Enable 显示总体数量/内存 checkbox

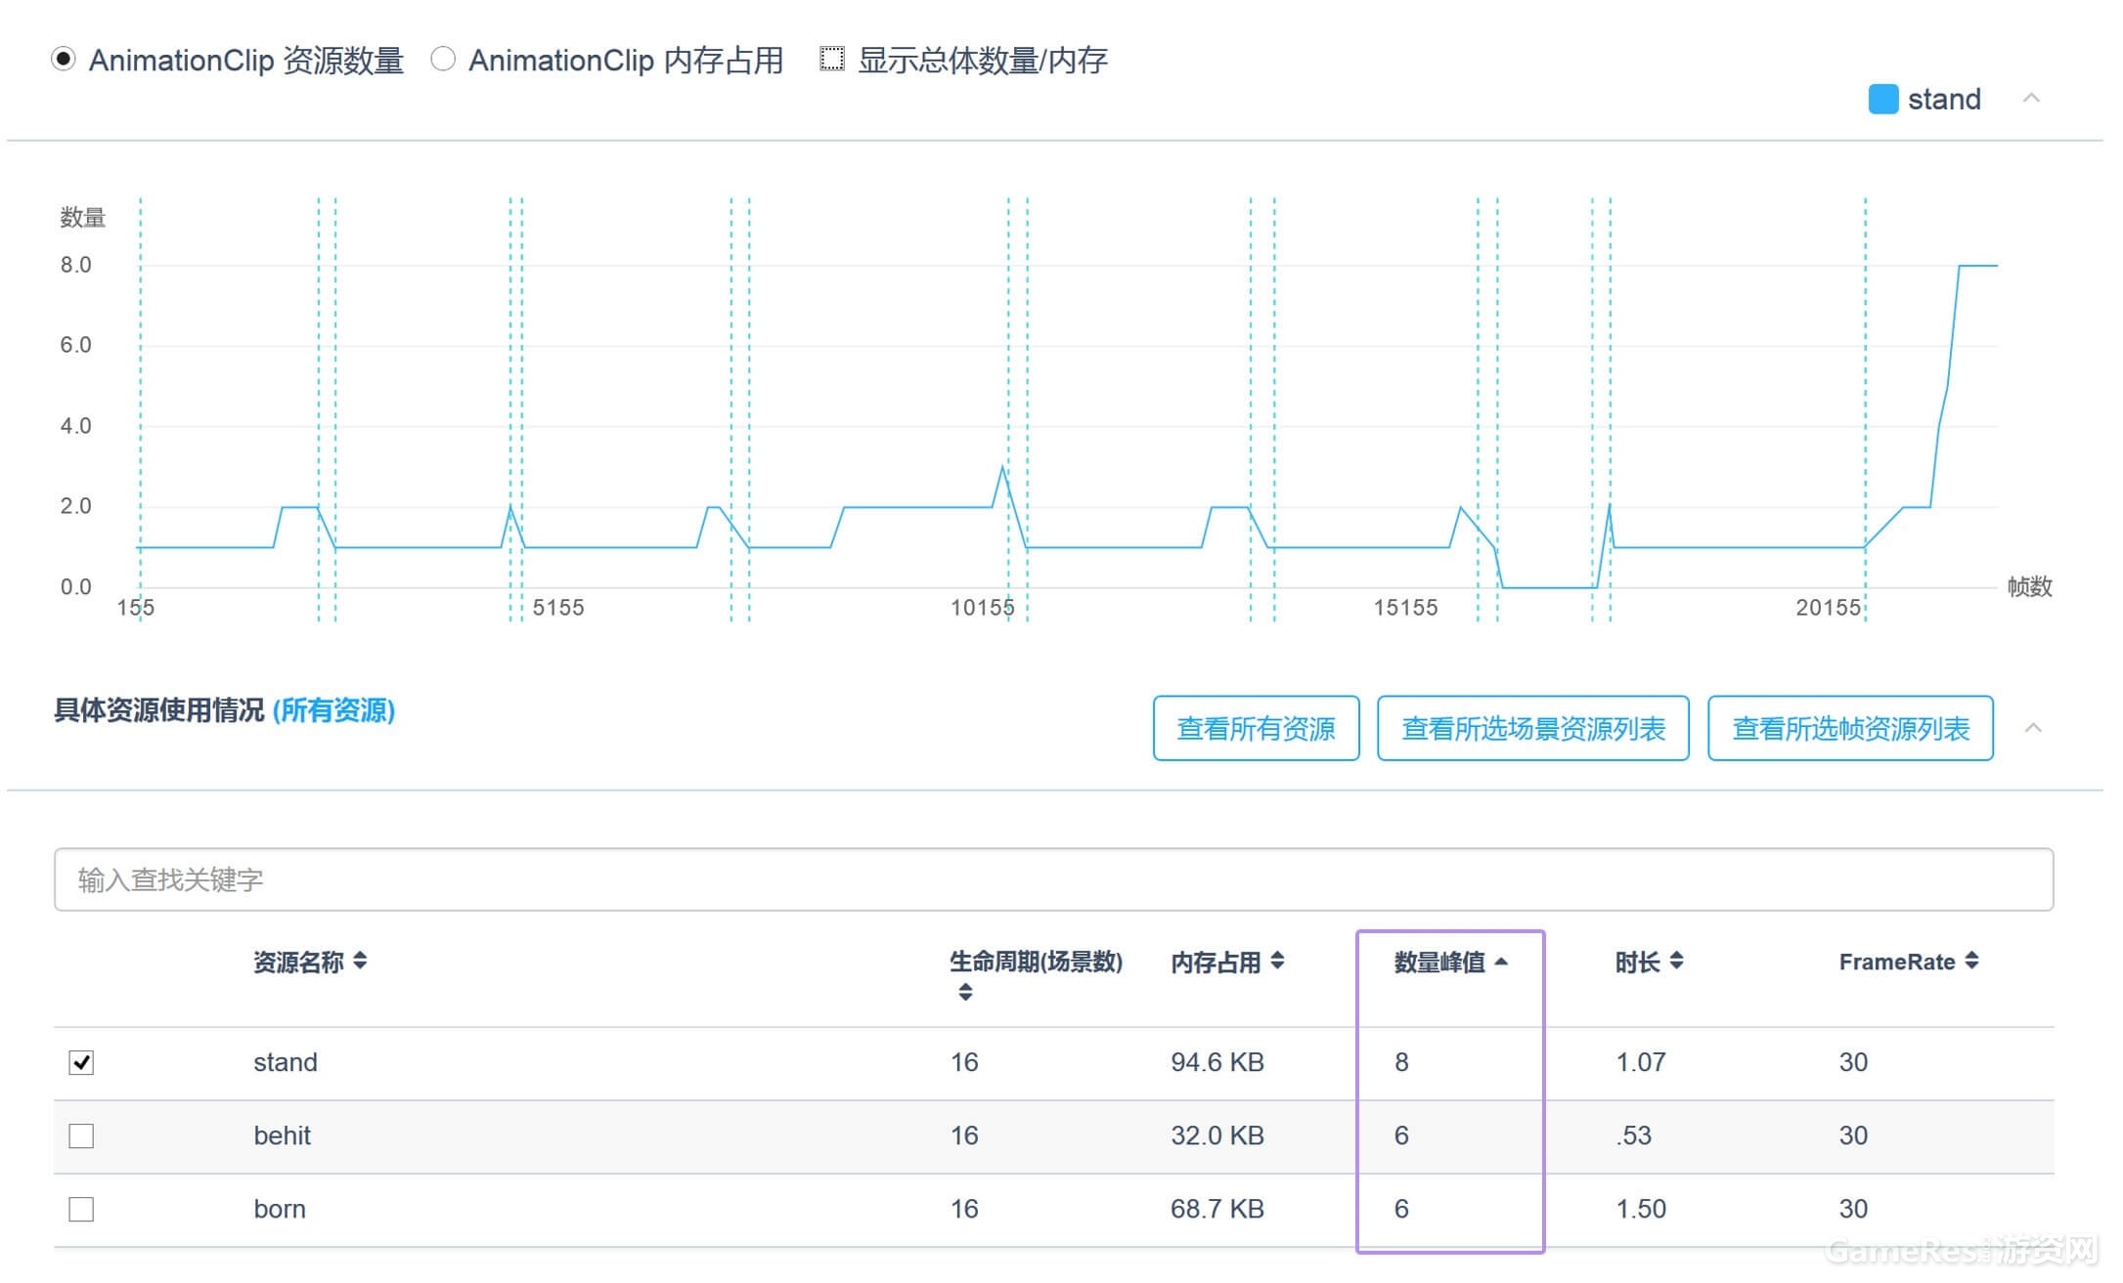(832, 60)
